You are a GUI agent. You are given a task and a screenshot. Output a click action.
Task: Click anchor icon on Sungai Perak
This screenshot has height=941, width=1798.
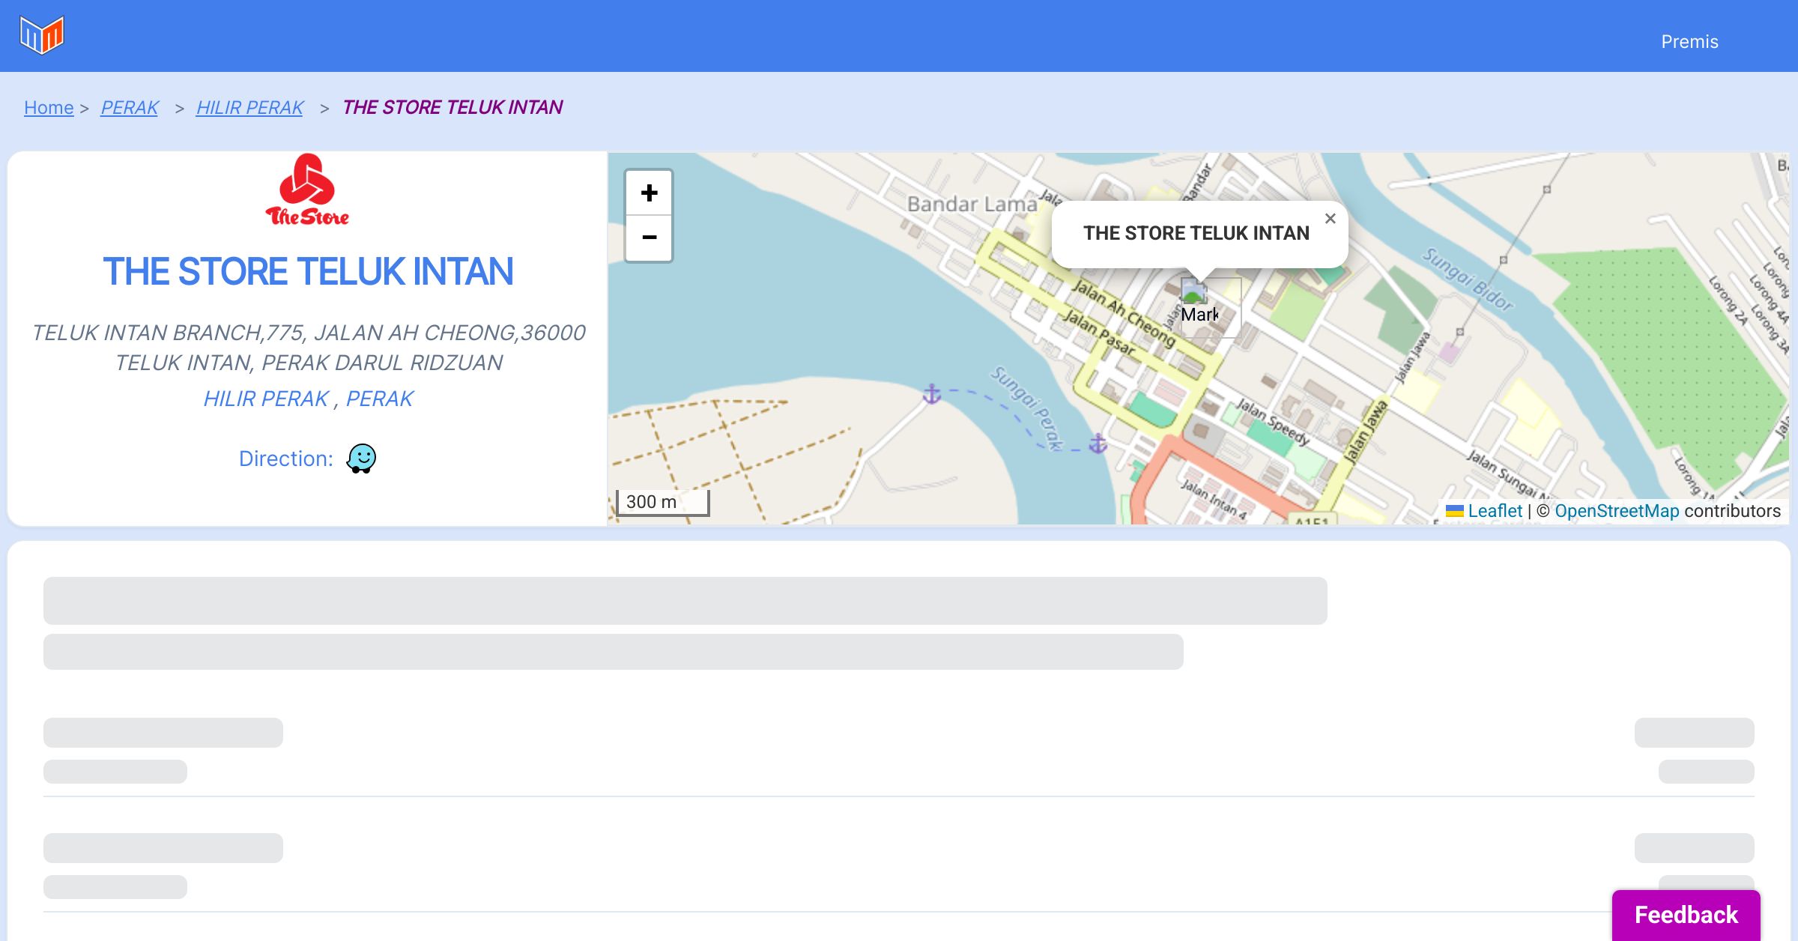point(931,393)
